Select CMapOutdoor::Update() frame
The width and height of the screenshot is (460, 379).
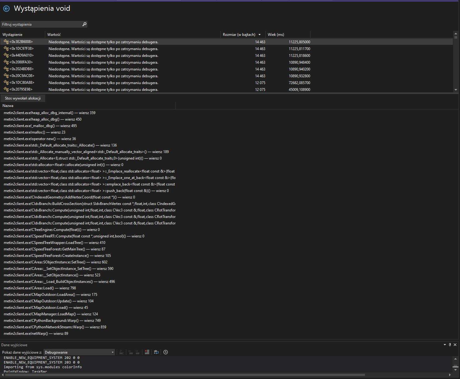tap(49, 301)
